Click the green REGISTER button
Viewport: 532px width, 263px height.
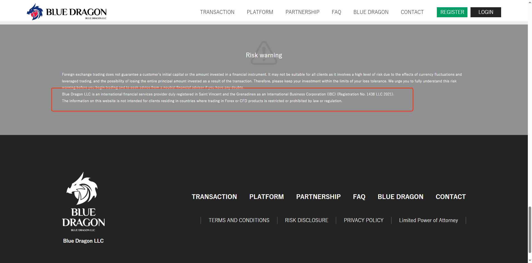452,12
